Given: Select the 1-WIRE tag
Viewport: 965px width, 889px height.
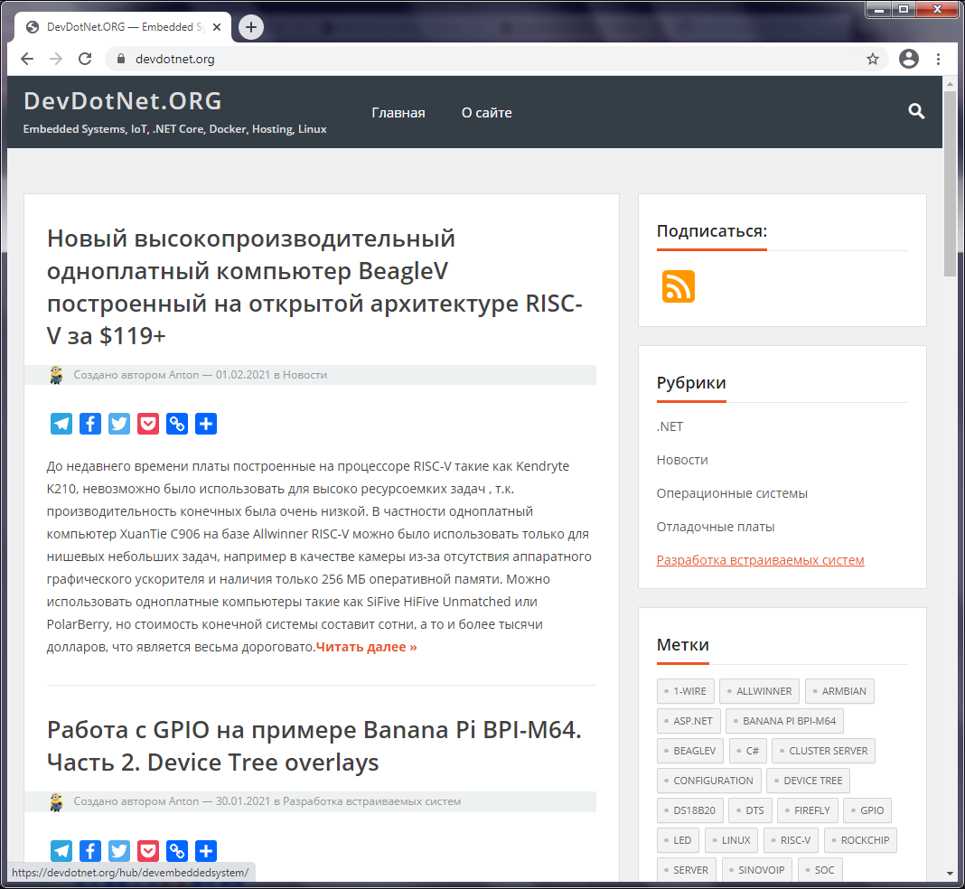Looking at the screenshot, I should tap(686, 691).
